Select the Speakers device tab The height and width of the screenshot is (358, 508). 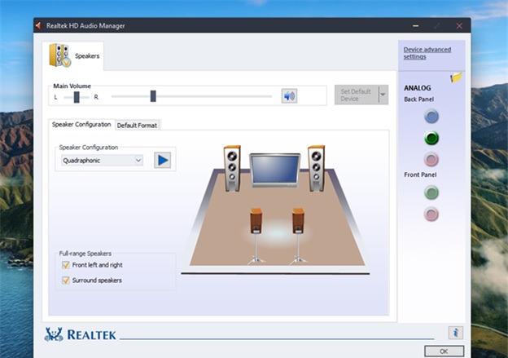coord(73,55)
